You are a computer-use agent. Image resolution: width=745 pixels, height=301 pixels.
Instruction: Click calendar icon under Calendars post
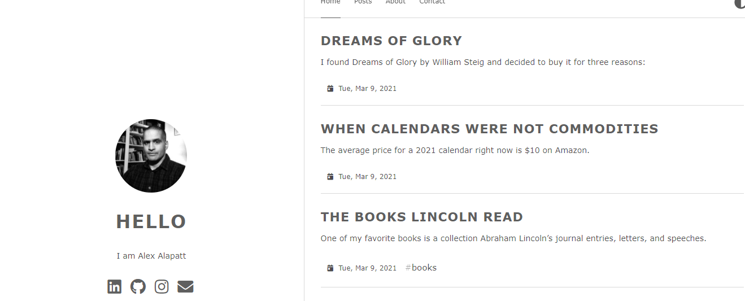[x=330, y=177]
